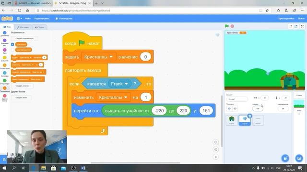The width and height of the screenshot is (307, 172).
Task: Click the make a list button
Action: click(x=22, y=86)
